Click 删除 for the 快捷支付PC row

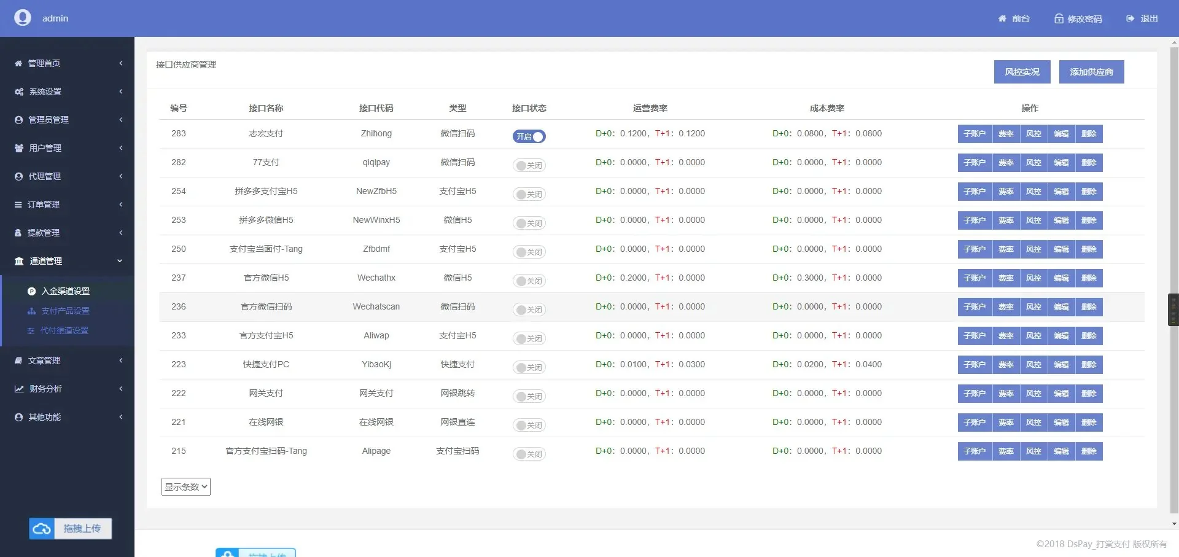[x=1089, y=365]
